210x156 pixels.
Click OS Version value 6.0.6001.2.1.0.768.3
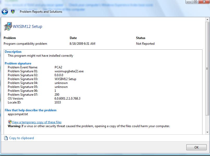[67, 99]
